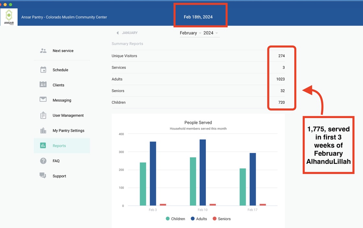Click the chat bubble Support icon
This screenshot has height=228, width=363.
[x=43, y=176]
